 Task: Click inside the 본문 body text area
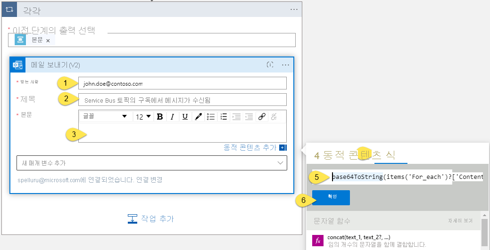(183, 133)
